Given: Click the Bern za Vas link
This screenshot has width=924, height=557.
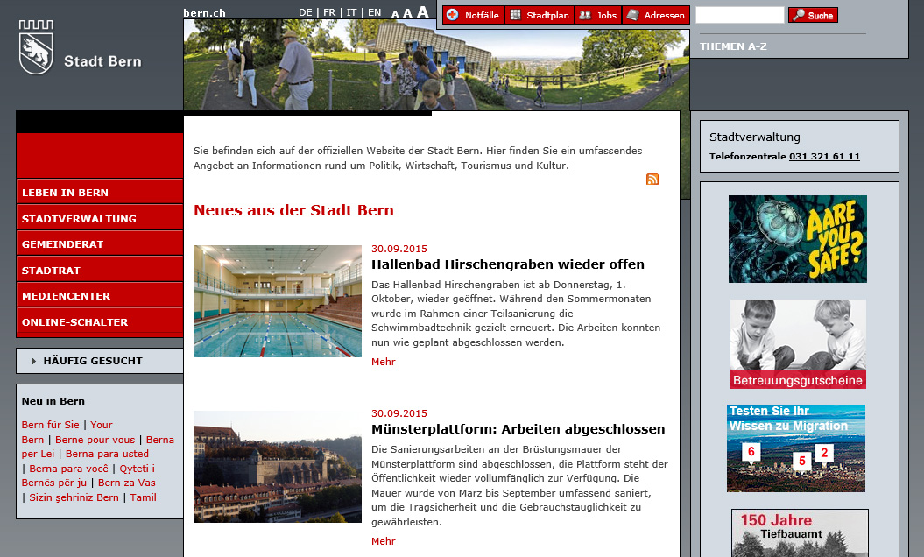Looking at the screenshot, I should tap(127, 483).
